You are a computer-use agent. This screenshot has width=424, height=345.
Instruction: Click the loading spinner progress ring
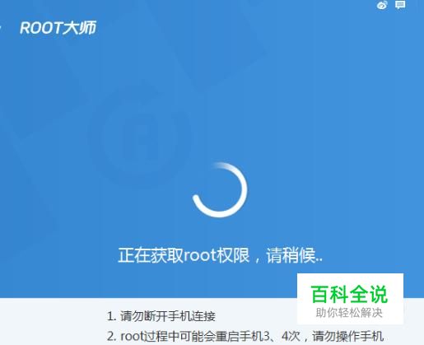coord(220,190)
